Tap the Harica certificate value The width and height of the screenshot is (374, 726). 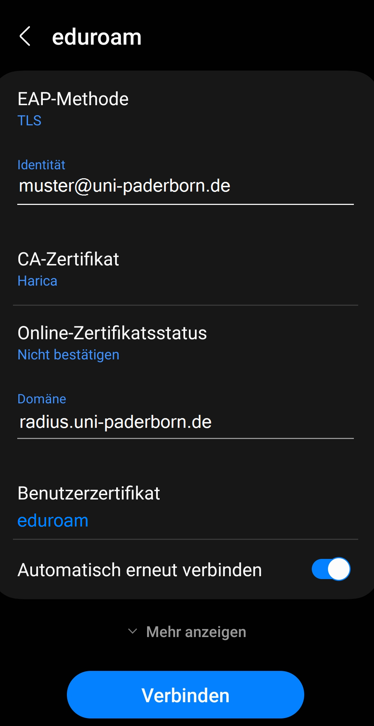37,281
